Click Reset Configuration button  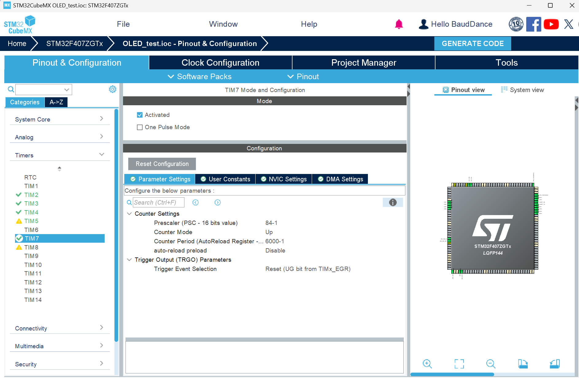coord(162,164)
